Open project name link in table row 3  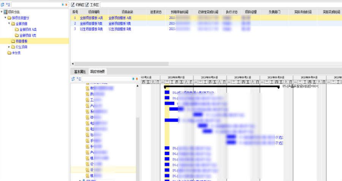[120, 29]
